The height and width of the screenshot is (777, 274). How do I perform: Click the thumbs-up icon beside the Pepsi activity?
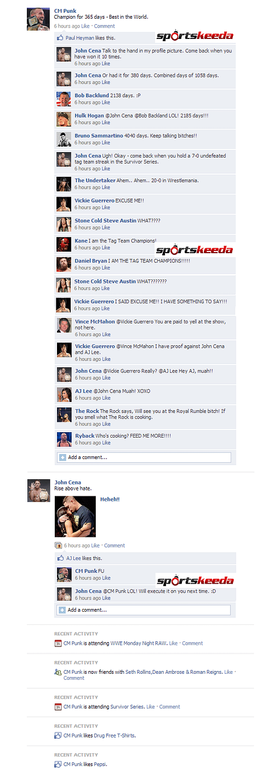click(58, 764)
